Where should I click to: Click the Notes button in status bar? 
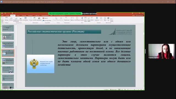[x=106, y=90]
